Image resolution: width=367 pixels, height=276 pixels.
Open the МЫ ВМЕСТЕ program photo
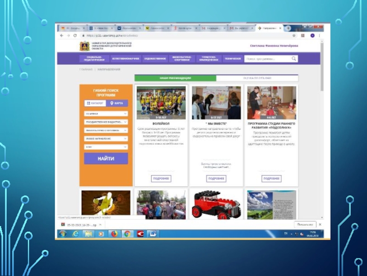(x=216, y=102)
